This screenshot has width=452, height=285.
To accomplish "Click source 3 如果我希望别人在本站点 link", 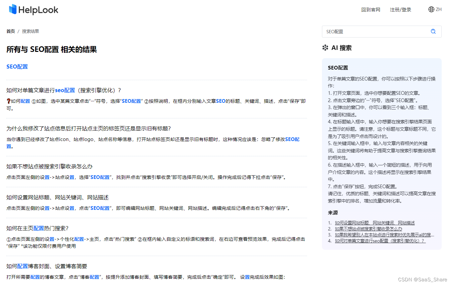I will 384,235.
